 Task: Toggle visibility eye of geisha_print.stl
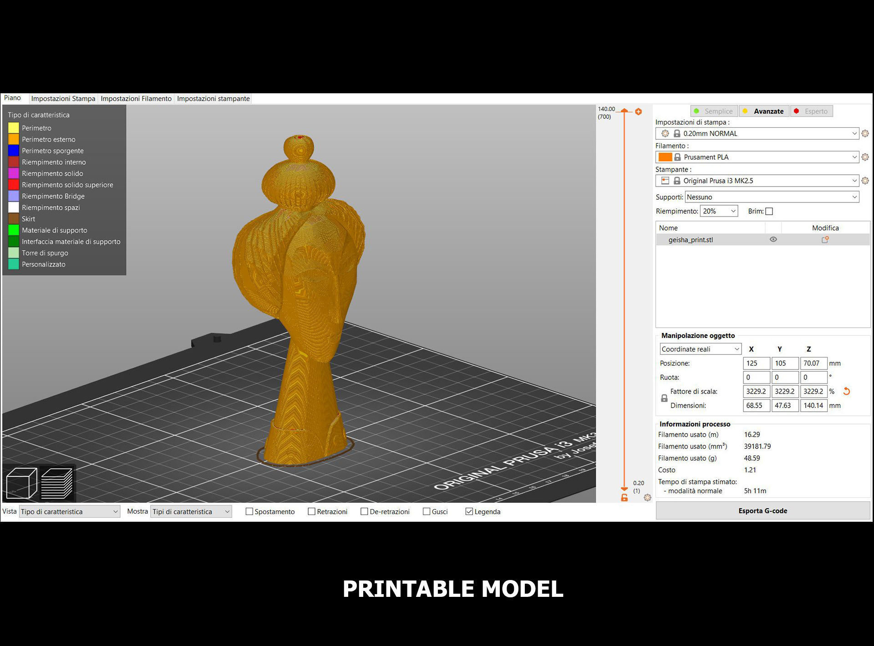click(x=773, y=239)
